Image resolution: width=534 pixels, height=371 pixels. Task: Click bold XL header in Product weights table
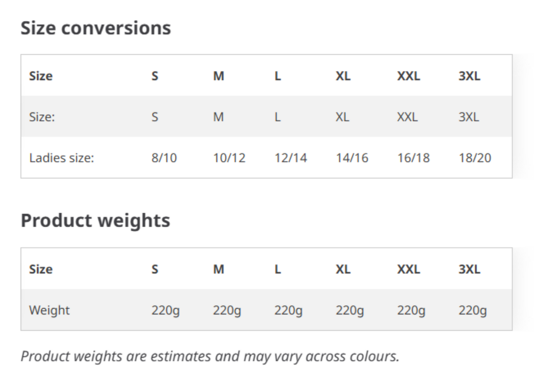[343, 269]
